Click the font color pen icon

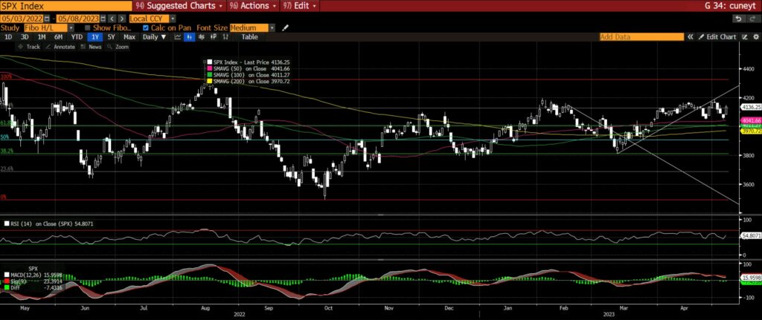285,27
